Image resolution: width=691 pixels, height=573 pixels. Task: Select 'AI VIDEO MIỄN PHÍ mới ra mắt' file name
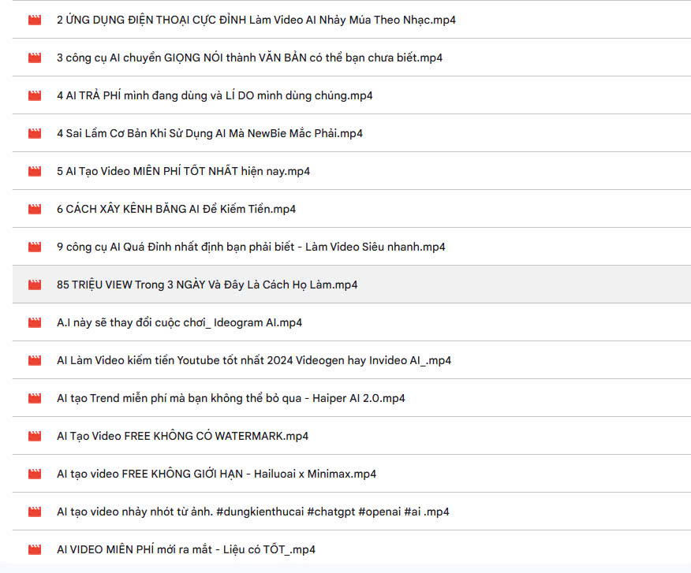pos(186,549)
